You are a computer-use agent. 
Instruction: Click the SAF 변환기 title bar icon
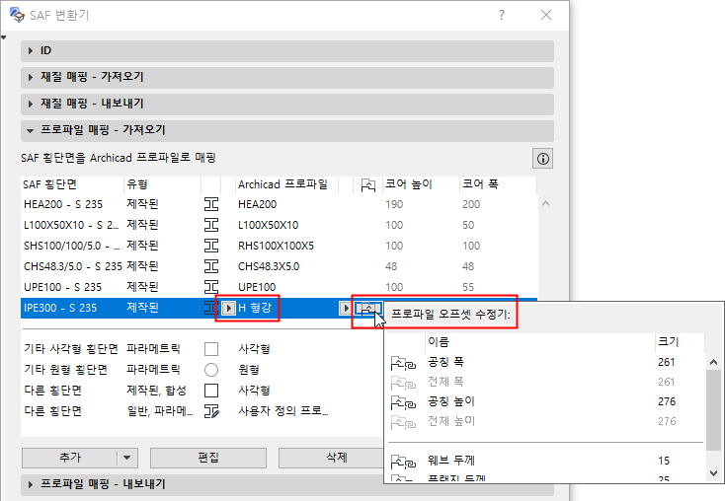coord(17,15)
